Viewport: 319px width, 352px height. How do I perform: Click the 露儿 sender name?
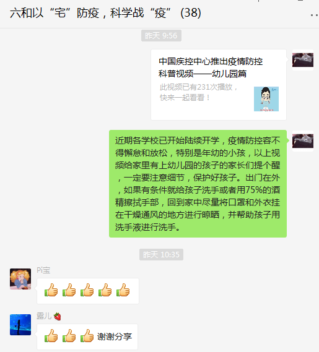(44, 316)
